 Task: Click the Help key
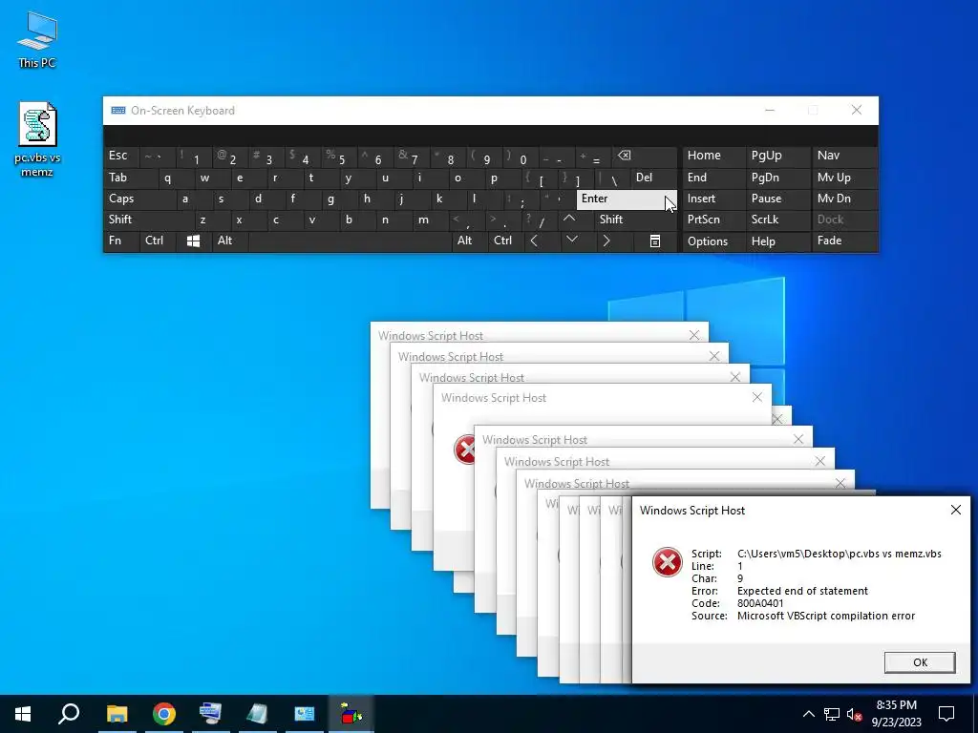(777, 241)
